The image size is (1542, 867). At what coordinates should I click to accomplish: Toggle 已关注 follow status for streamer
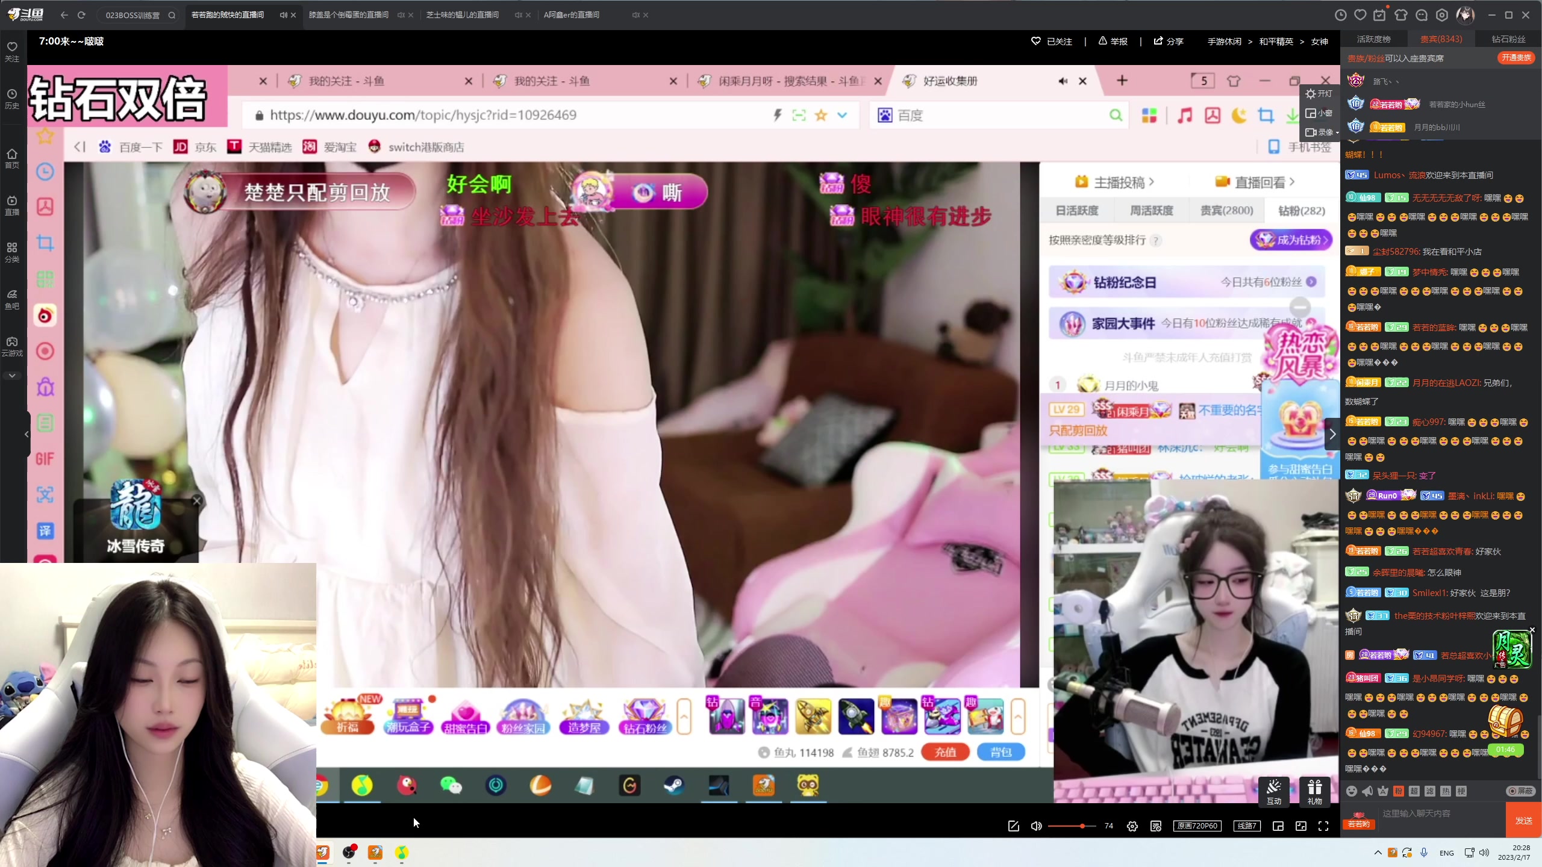(x=1052, y=42)
